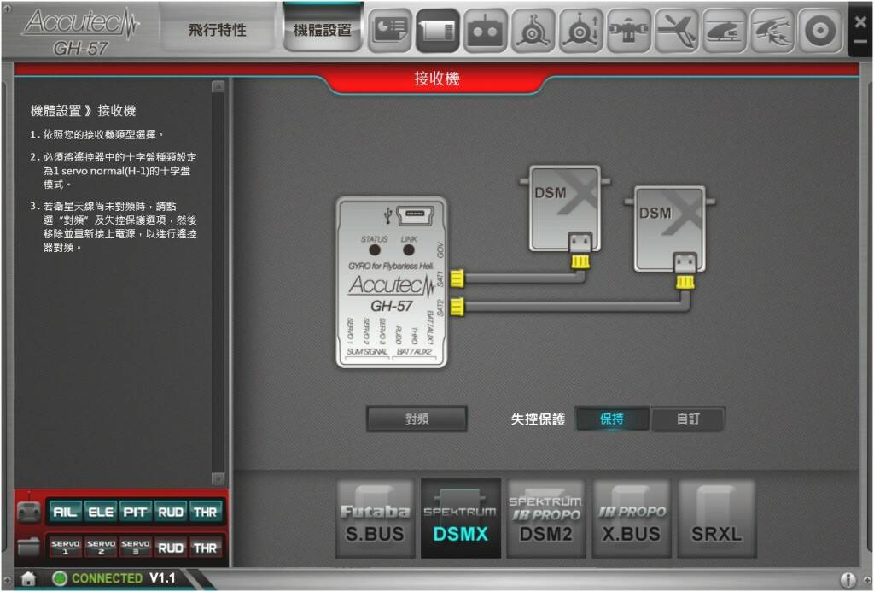This screenshot has height=592, width=874.
Task: Click the 失控保護 label
Action: (x=538, y=419)
